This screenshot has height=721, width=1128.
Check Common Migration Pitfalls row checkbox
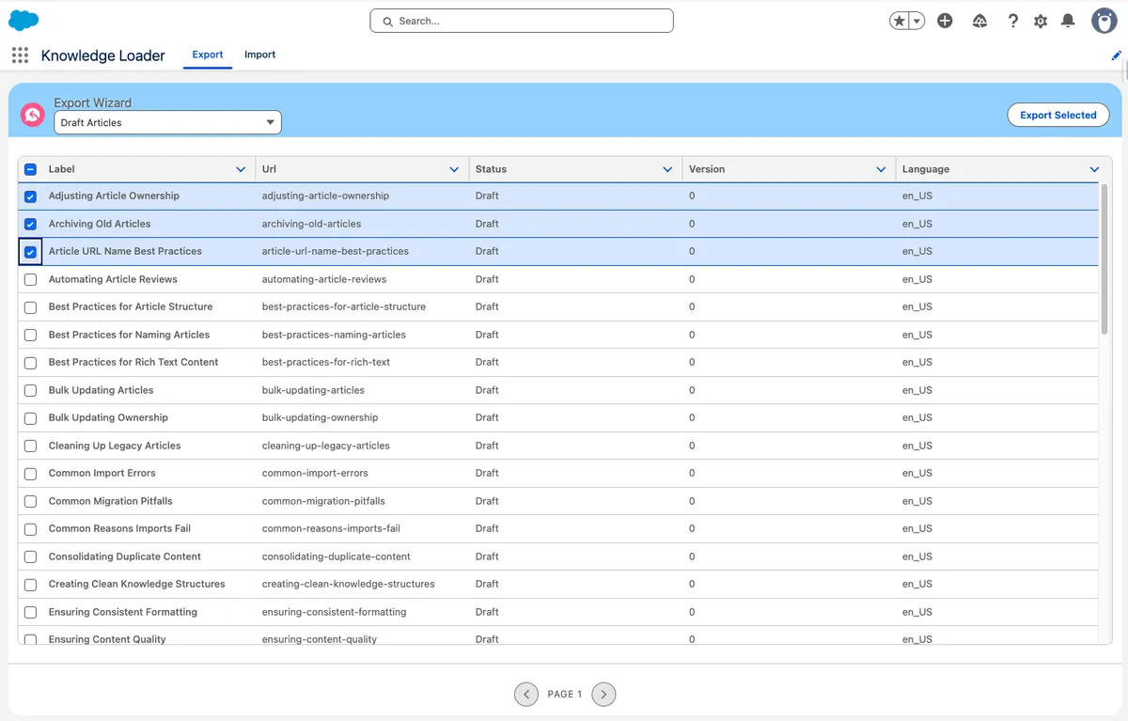pyautogui.click(x=30, y=501)
